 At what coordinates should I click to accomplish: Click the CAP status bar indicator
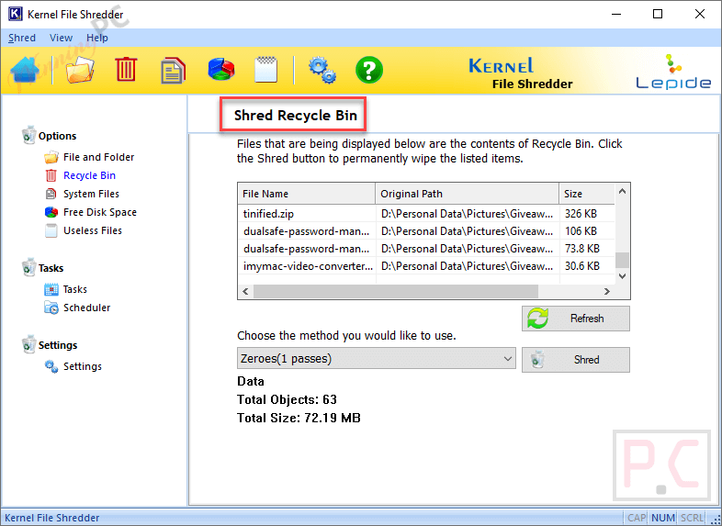click(637, 518)
